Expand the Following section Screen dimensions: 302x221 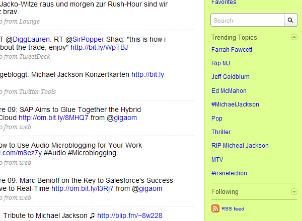coord(294,191)
